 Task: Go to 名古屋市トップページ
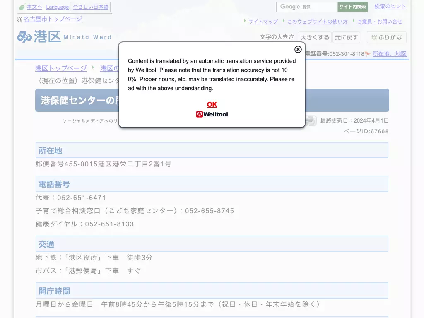click(x=53, y=19)
